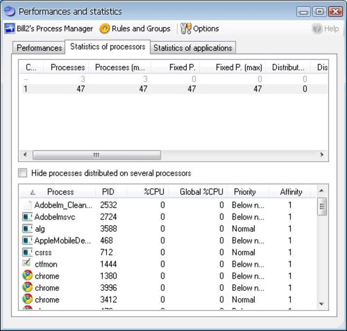347x331 pixels.
Task: Sort by the %CPU column header
Action: pyautogui.click(x=147, y=192)
